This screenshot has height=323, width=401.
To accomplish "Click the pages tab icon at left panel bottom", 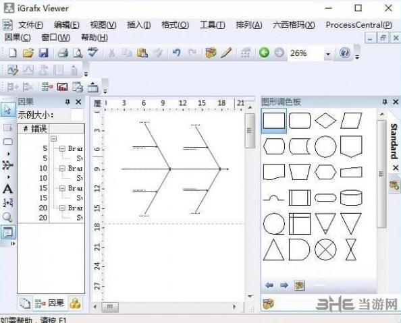I will [x=25, y=303].
